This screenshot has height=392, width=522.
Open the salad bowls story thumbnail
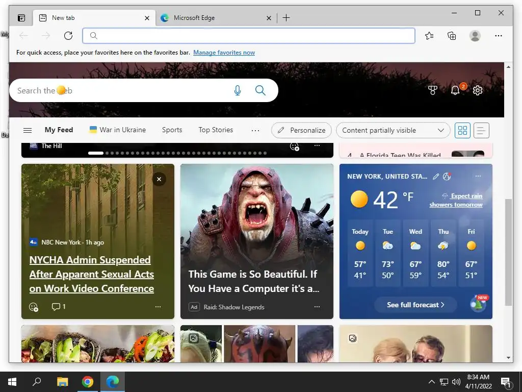(98, 344)
